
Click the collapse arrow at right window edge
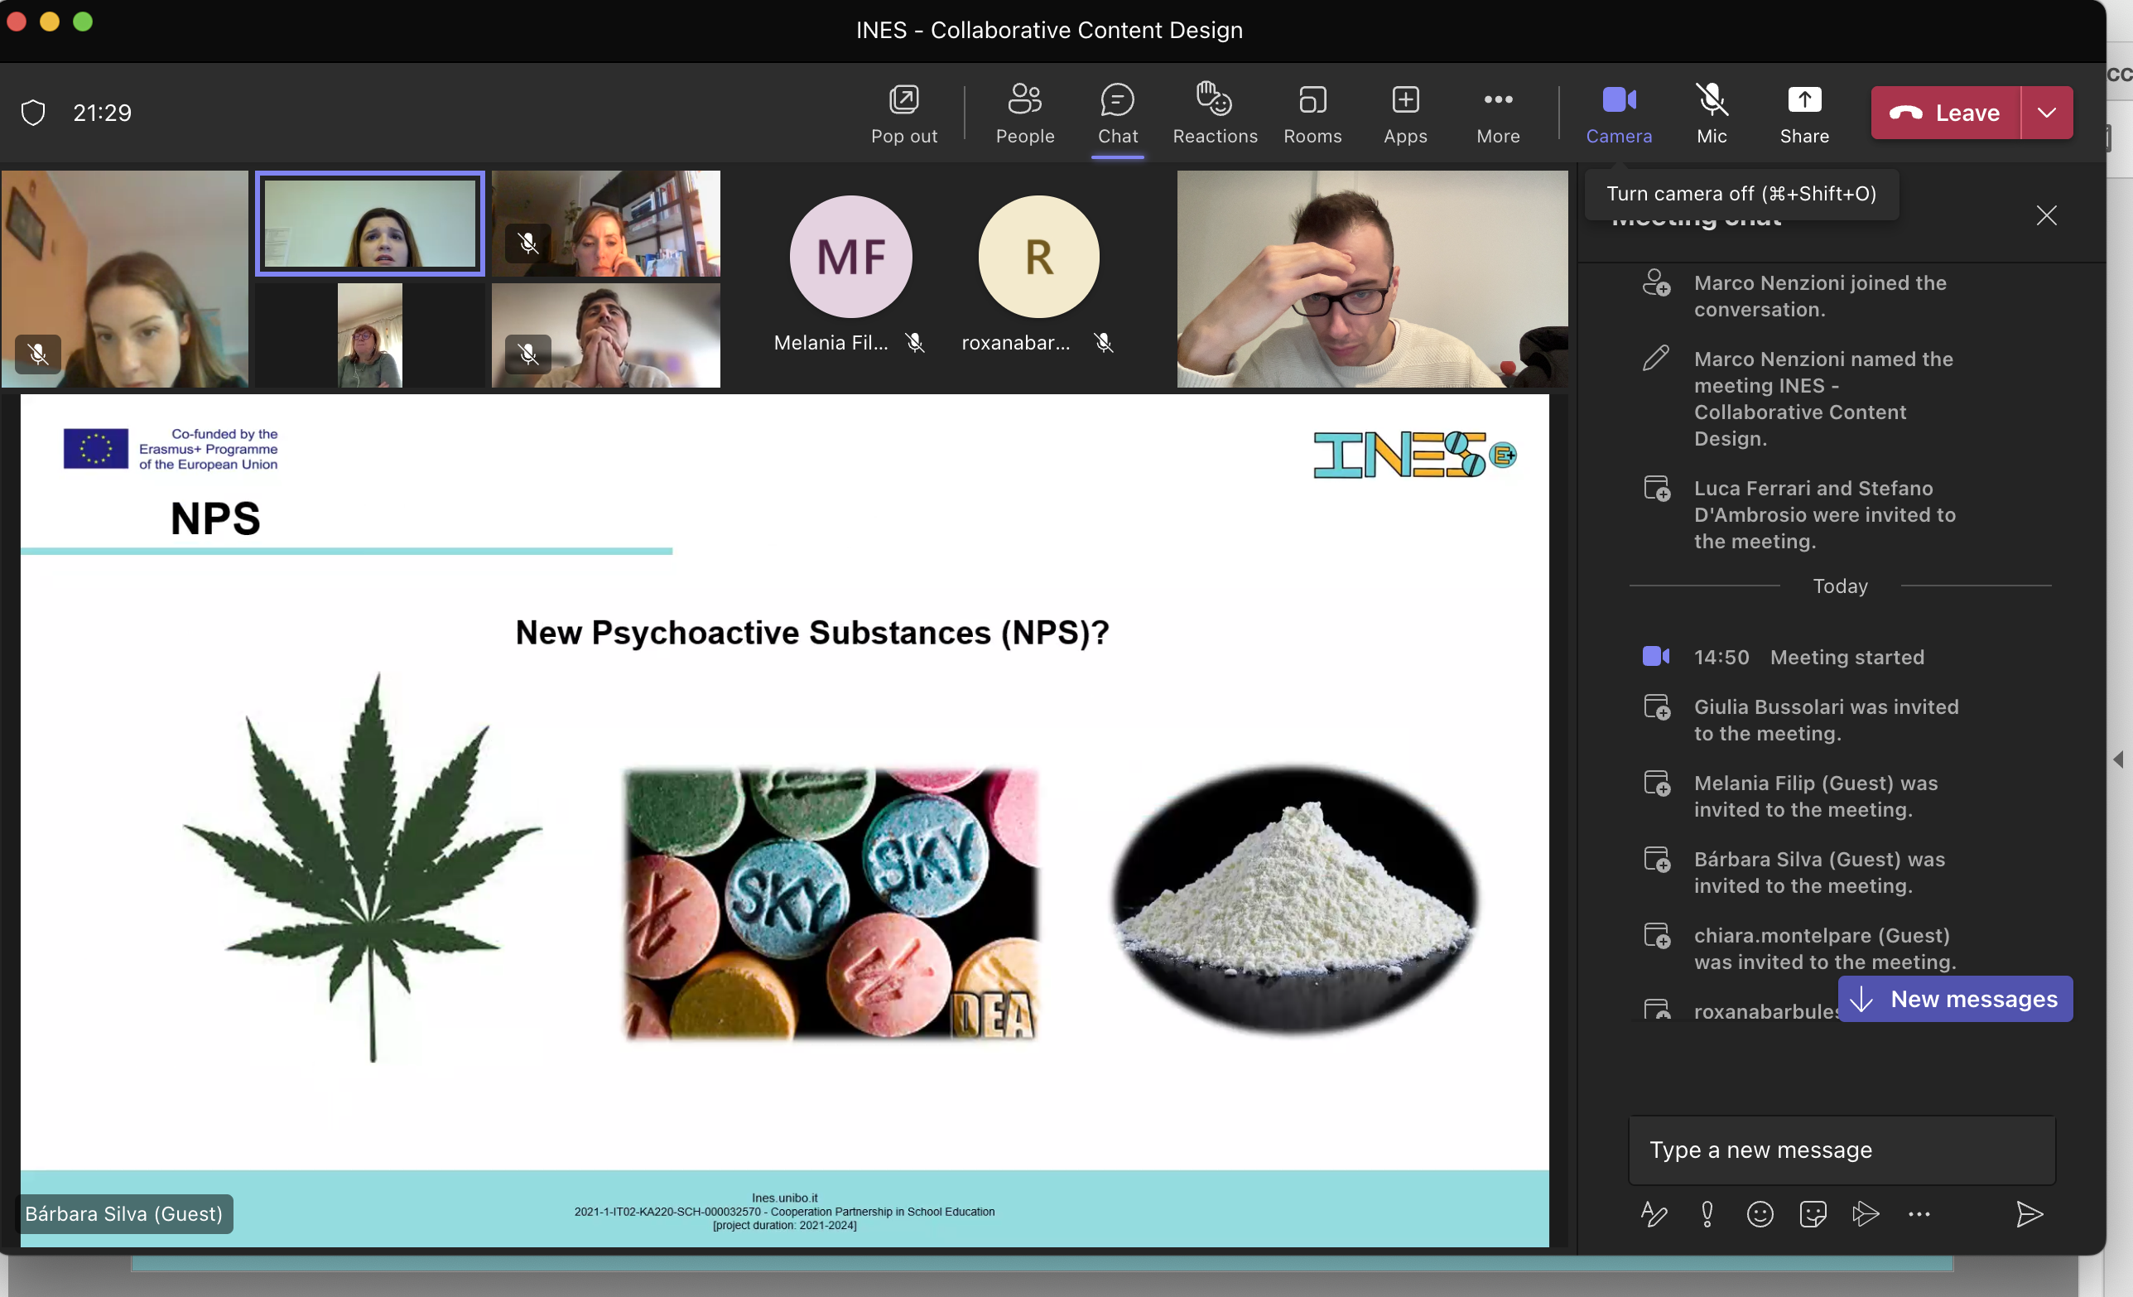(2118, 759)
